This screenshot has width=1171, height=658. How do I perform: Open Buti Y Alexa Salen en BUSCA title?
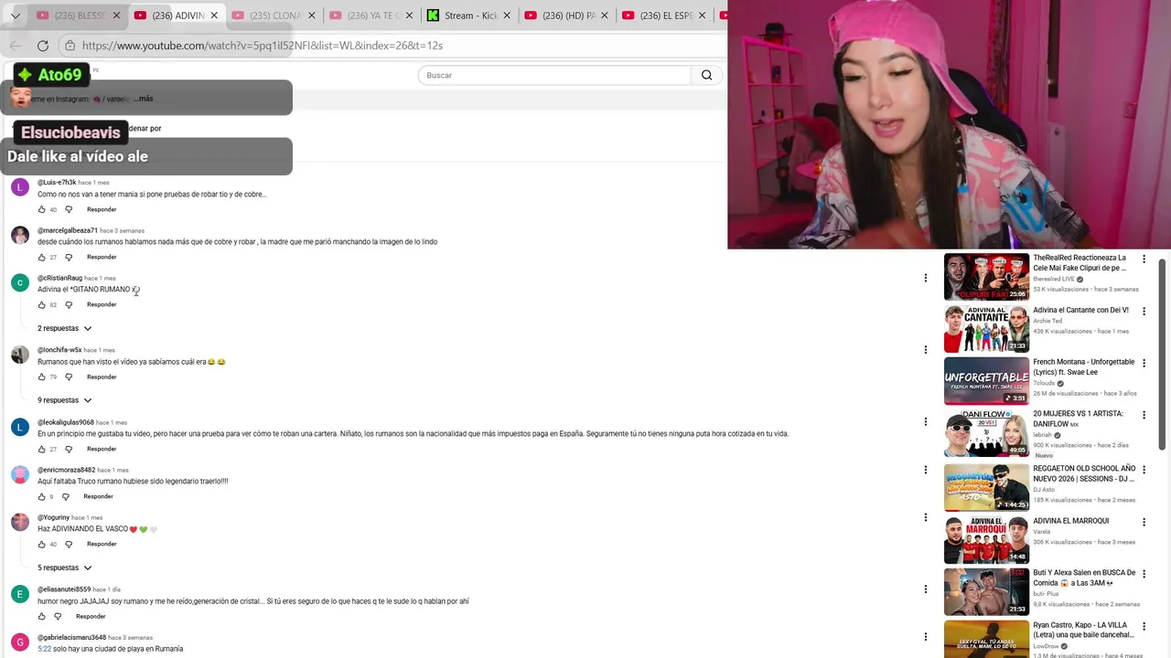click(x=1084, y=578)
